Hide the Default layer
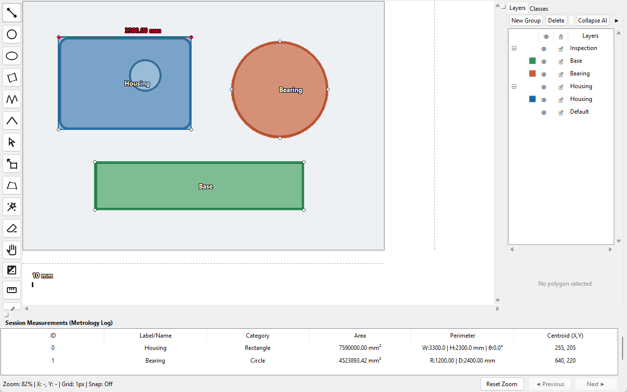Screen dimensions: 627x392 click(x=544, y=112)
